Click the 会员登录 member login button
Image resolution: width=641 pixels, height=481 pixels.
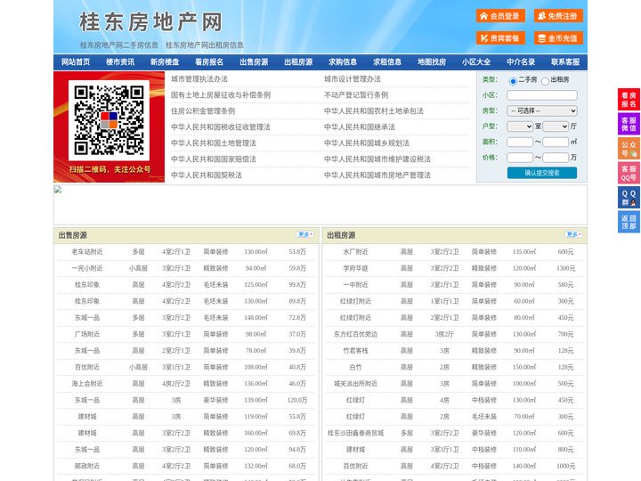pyautogui.click(x=500, y=16)
